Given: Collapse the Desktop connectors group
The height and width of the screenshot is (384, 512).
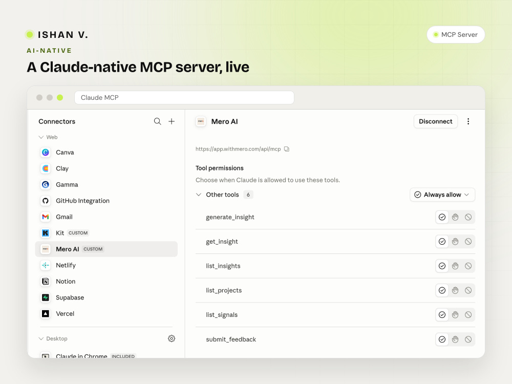Looking at the screenshot, I should point(41,338).
